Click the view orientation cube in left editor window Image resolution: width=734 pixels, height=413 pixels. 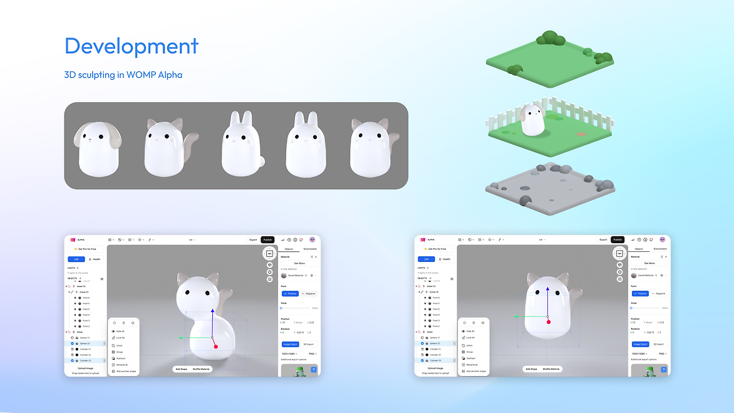tap(269, 254)
